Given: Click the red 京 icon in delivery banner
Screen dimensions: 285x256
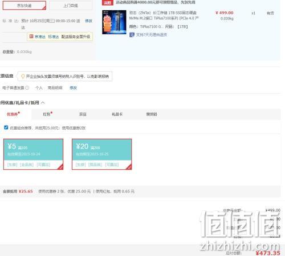Looking at the screenshot, I should 31,37.
